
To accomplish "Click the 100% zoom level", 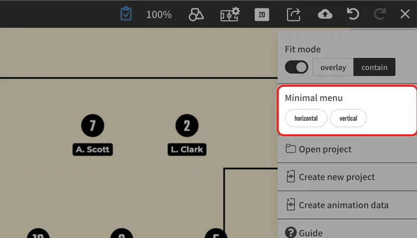I will (x=159, y=15).
